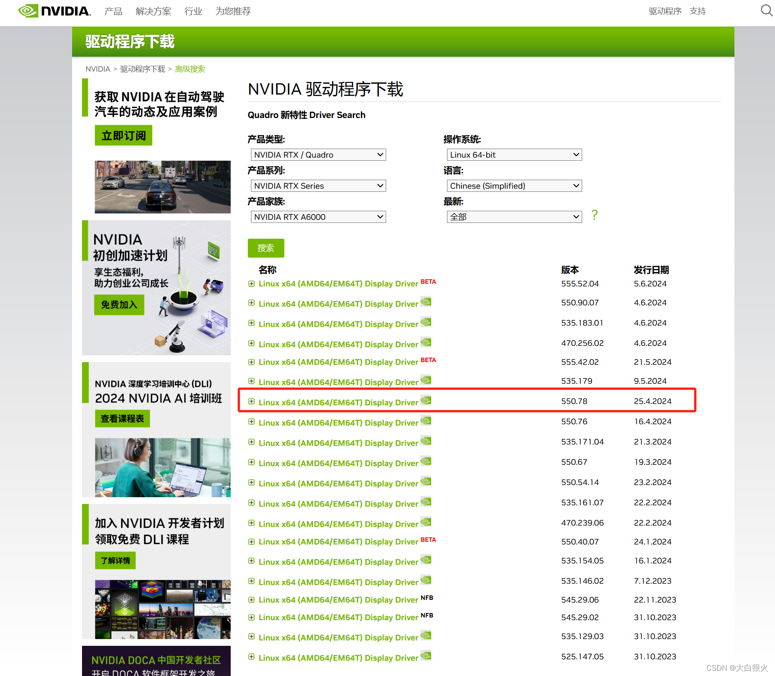Image resolution: width=775 pixels, height=676 pixels.
Task: Click the 免费加入 button
Action: (119, 305)
